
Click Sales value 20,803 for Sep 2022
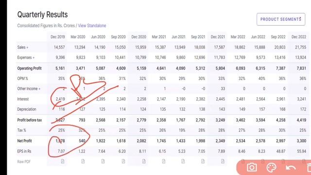tap(280, 48)
